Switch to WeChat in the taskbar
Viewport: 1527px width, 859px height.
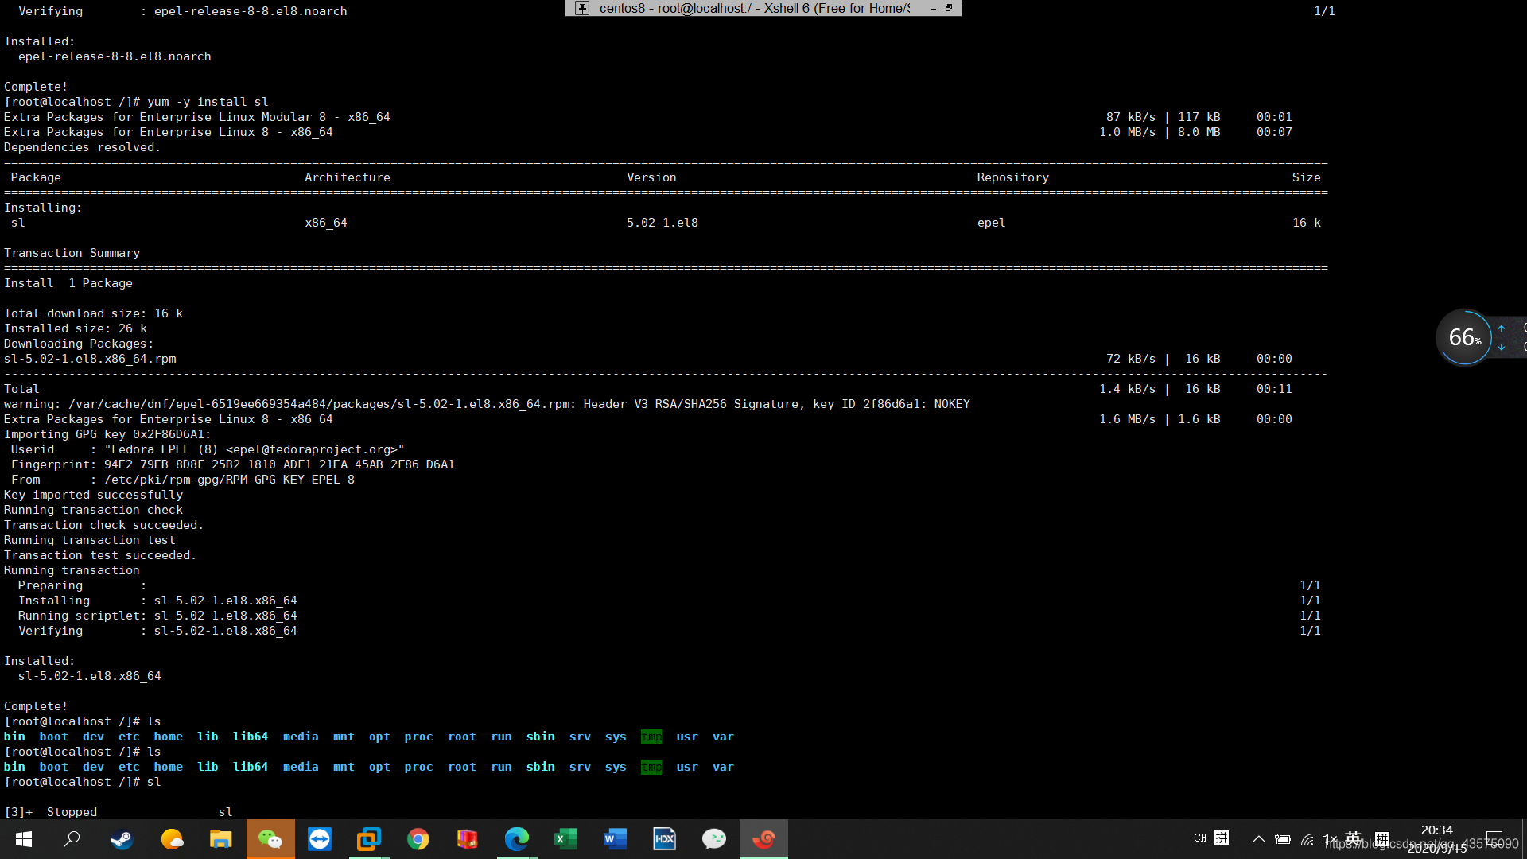point(270,839)
